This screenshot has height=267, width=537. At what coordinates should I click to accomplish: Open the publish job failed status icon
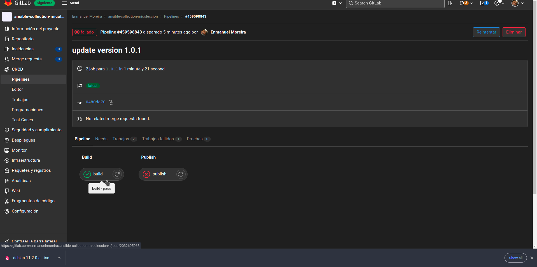[x=146, y=174]
